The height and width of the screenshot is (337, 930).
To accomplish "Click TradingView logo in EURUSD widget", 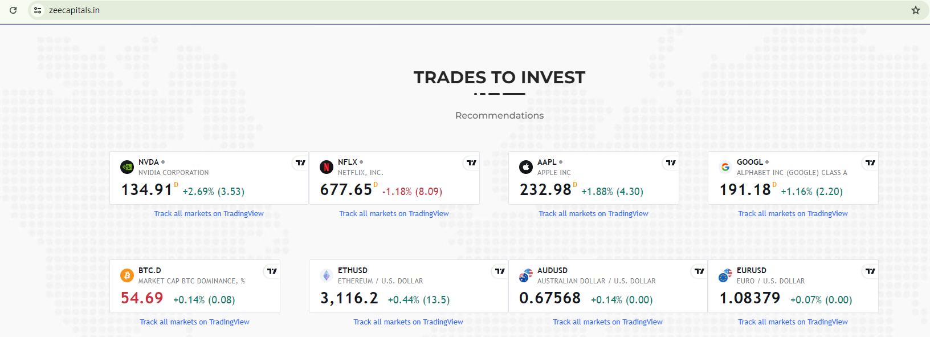I will 870,271.
